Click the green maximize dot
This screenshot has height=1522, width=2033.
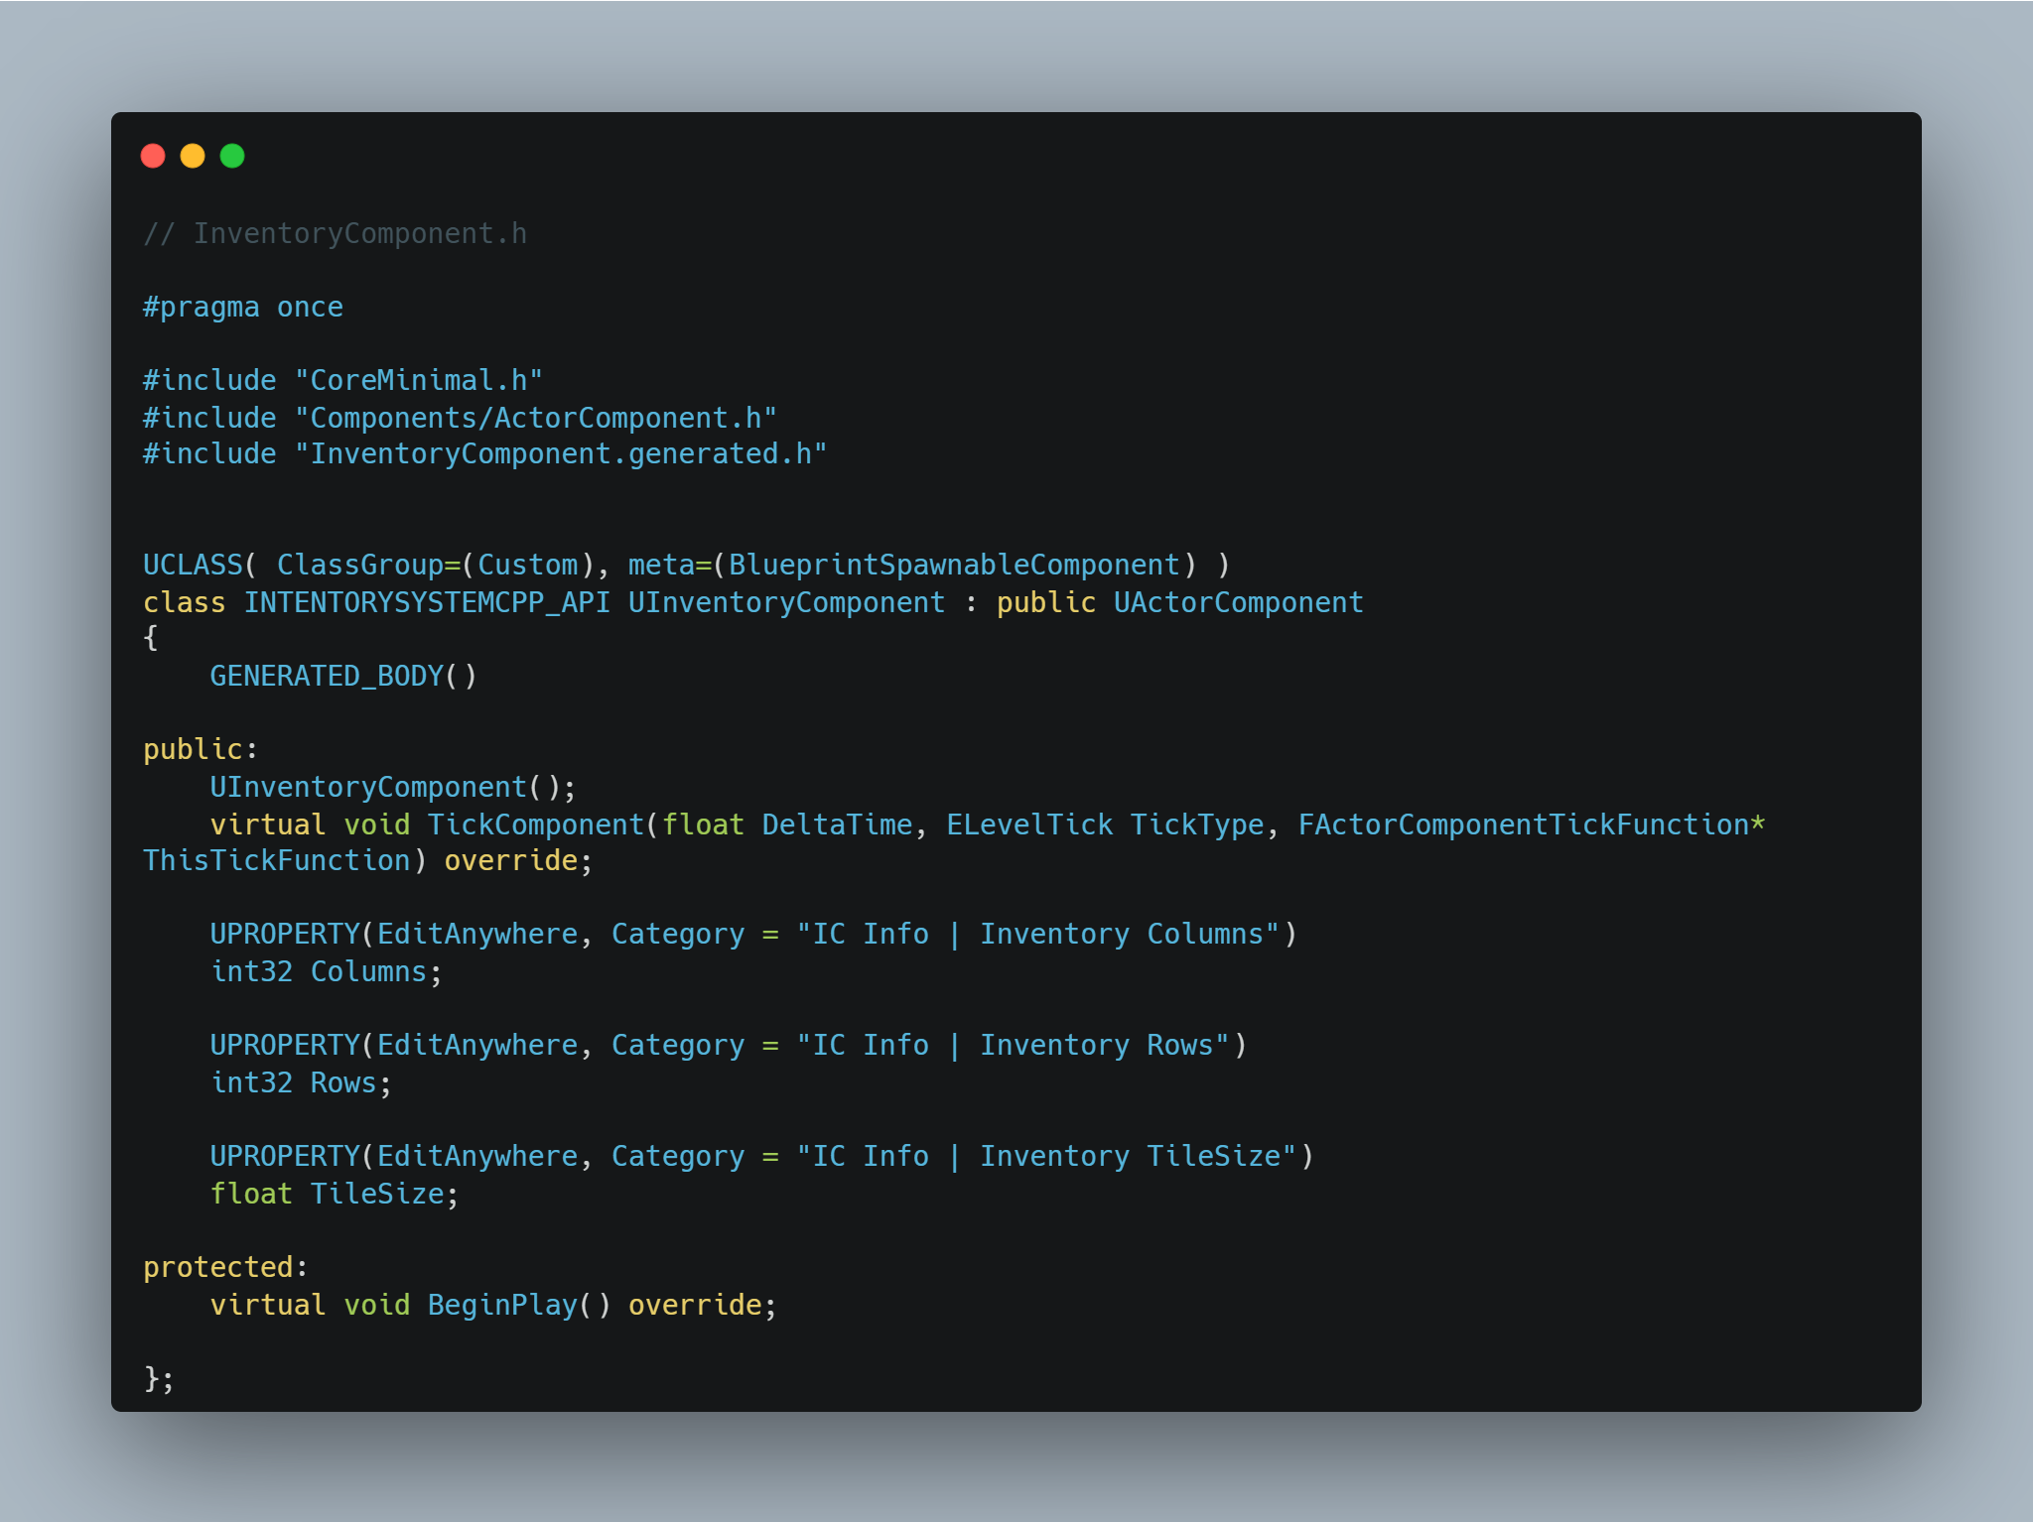pyautogui.click(x=232, y=156)
